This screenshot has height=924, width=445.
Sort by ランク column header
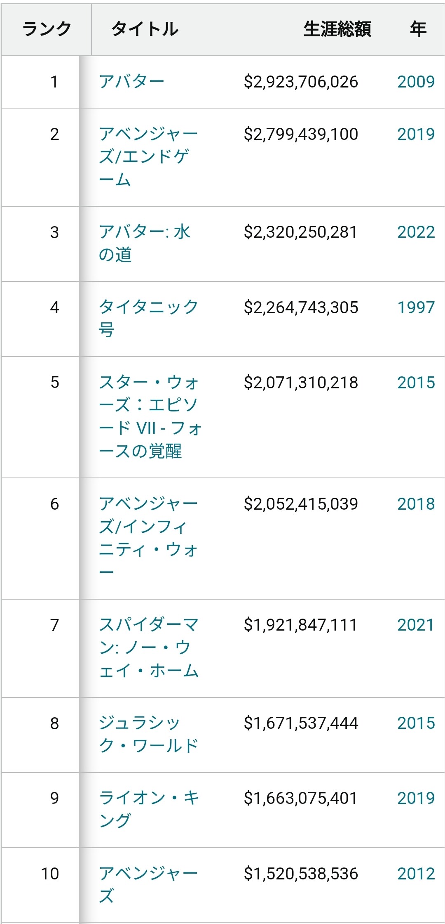click(x=47, y=29)
